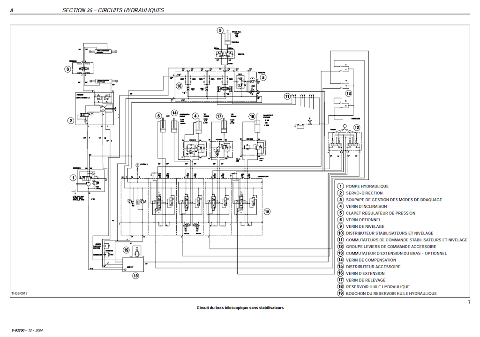
Task: Select legend entry COMMUTATEURS DE COMMANDE STABILISATEURS ET NIVELAGE
Action: 406,240
